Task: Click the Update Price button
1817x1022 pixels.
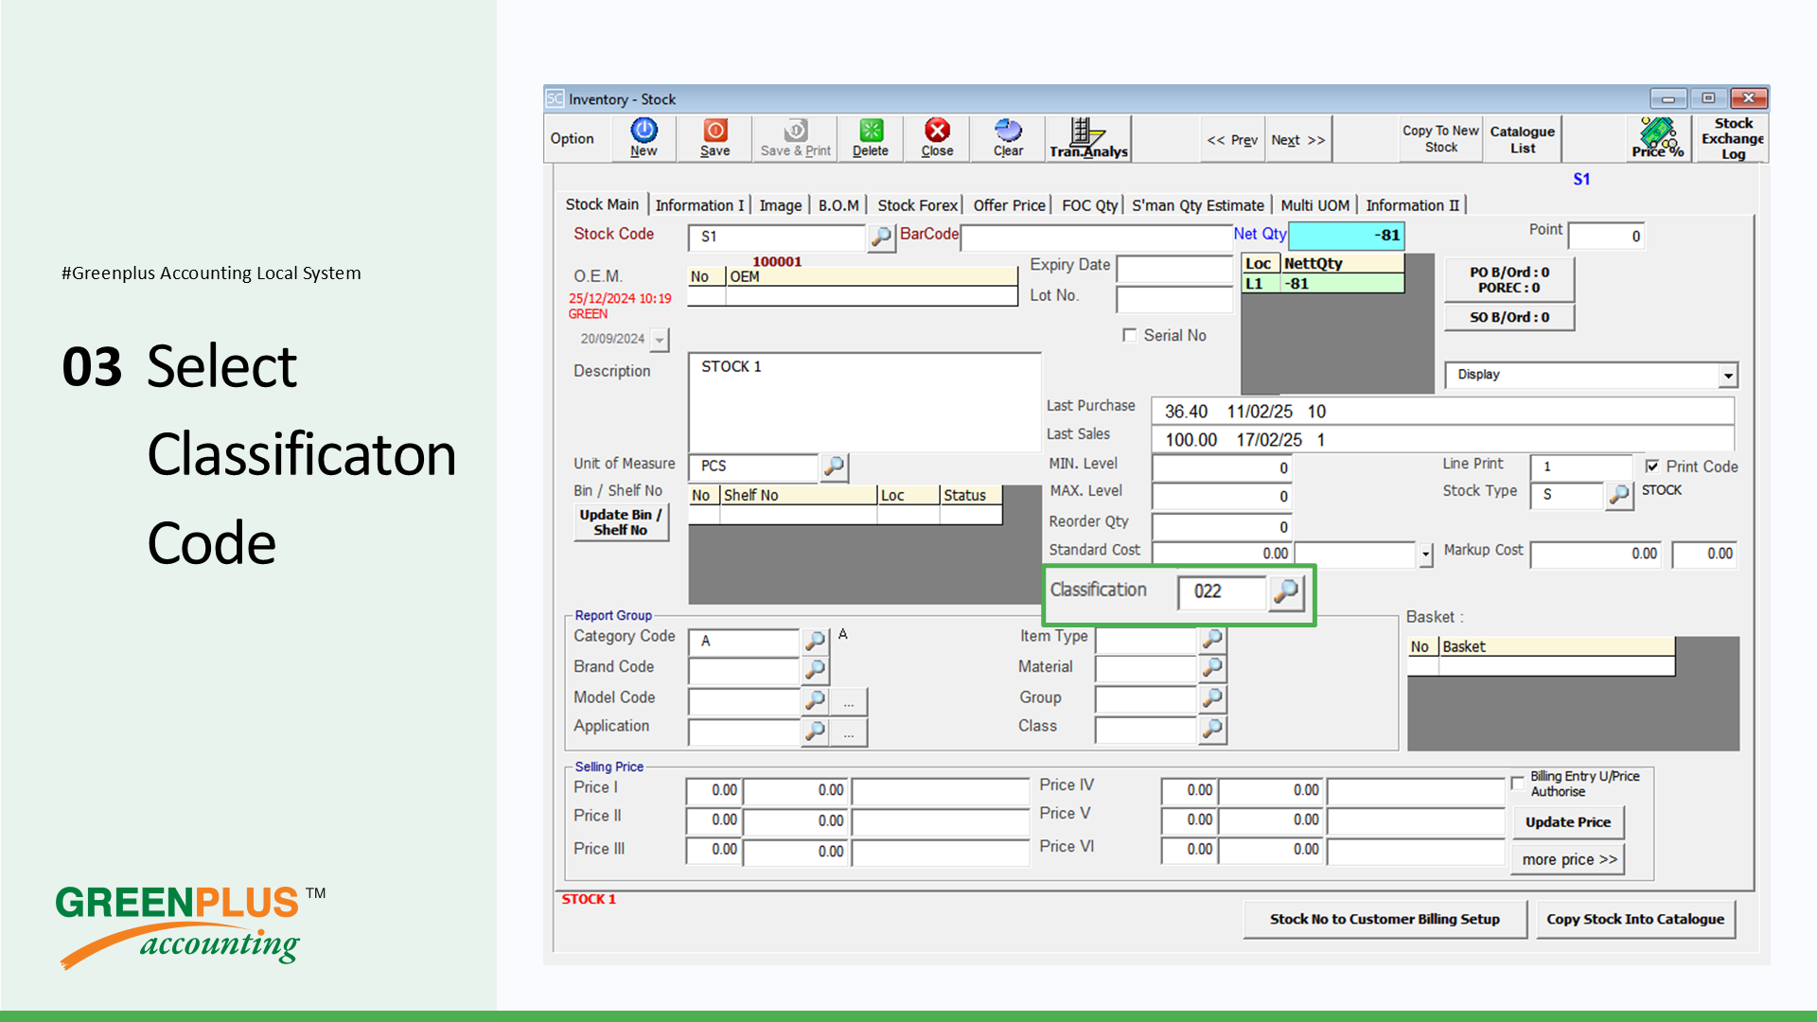Action: click(1567, 822)
